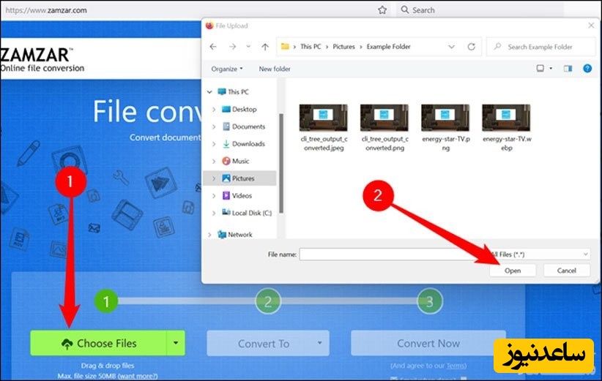Click New folder in the toolbar
602x381 pixels.
[275, 69]
